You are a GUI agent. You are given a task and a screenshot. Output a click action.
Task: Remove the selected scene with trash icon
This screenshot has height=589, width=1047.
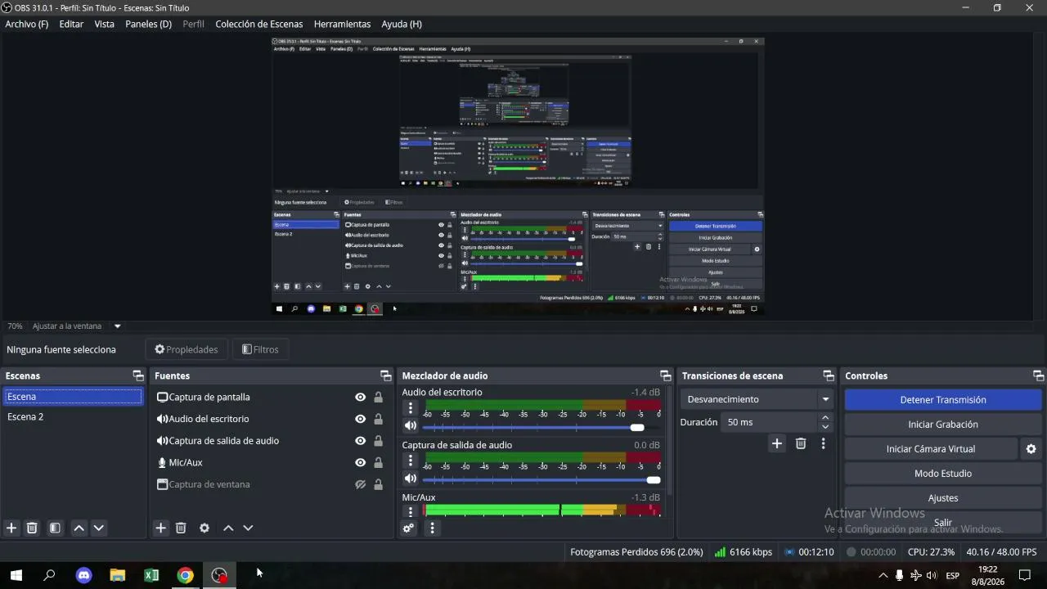click(32, 528)
